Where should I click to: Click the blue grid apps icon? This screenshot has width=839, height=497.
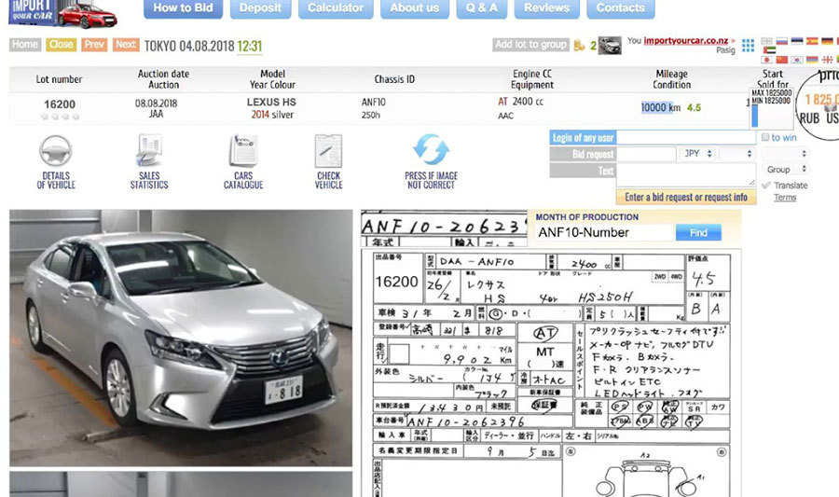click(748, 45)
